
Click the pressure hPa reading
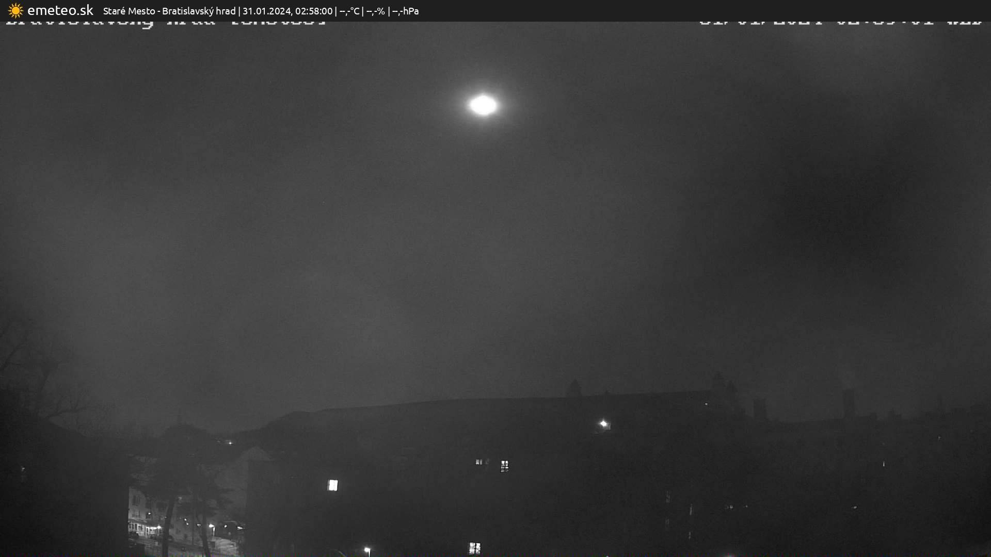[405, 11]
